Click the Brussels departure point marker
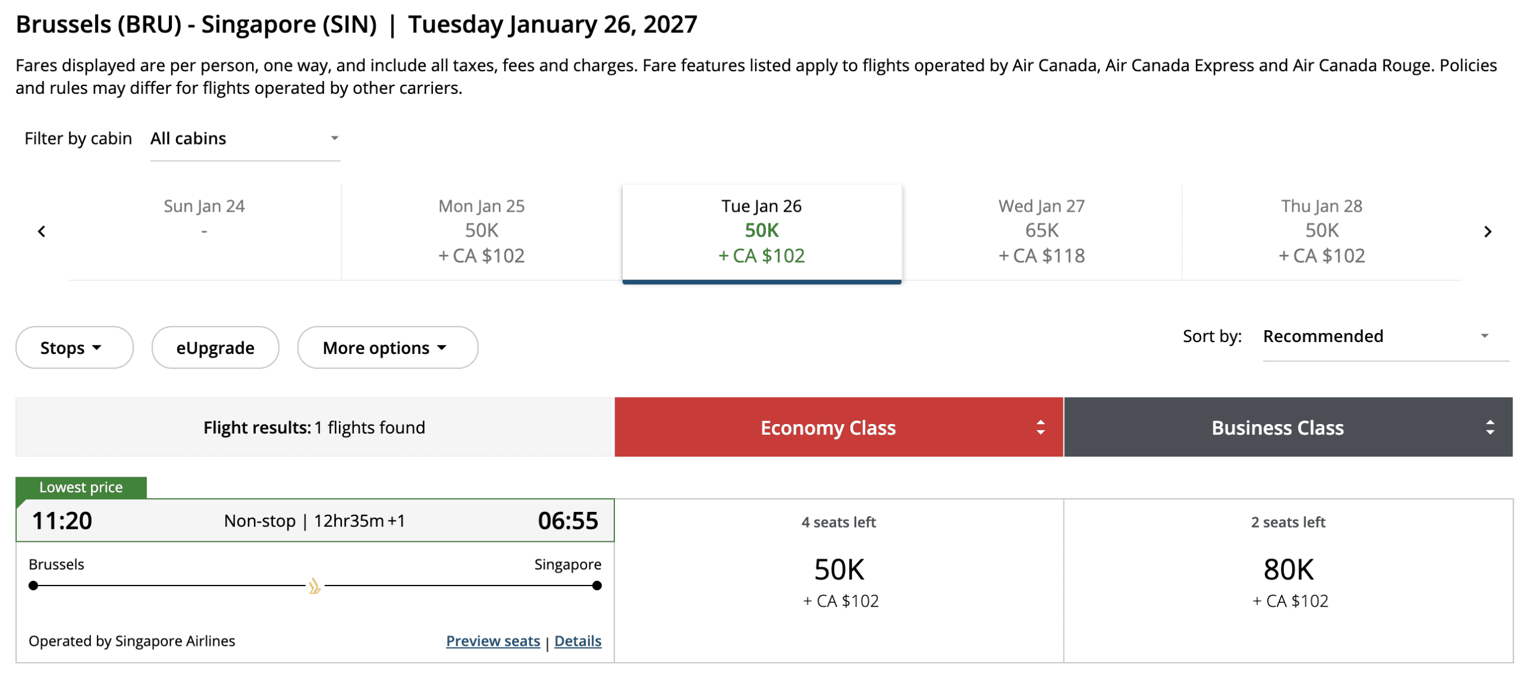The image size is (1533, 677). pyautogui.click(x=33, y=586)
